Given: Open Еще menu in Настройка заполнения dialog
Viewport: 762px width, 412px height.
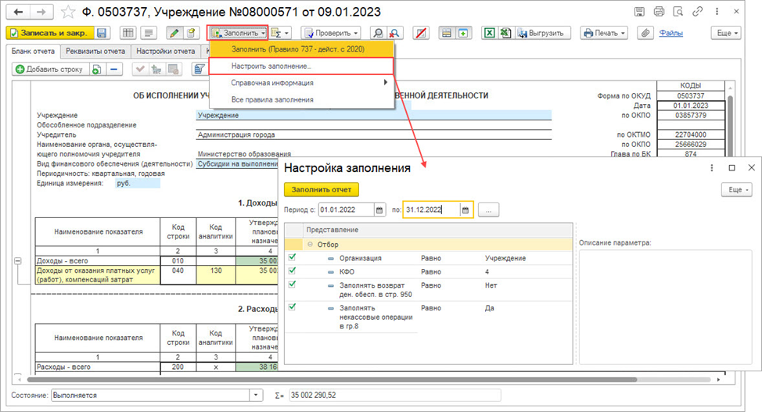Looking at the screenshot, I should pyautogui.click(x=737, y=190).
